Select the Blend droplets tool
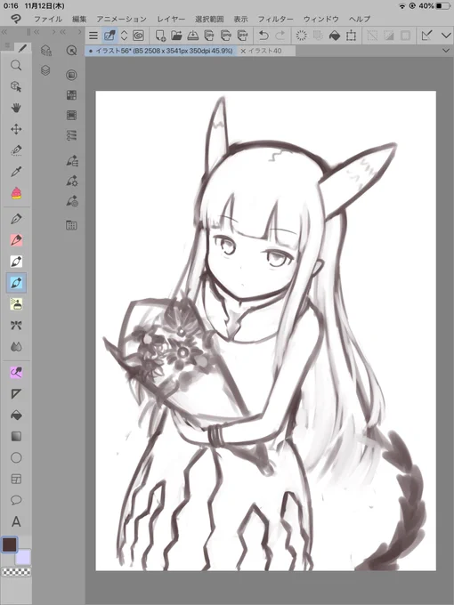The image size is (454, 605). 16,347
